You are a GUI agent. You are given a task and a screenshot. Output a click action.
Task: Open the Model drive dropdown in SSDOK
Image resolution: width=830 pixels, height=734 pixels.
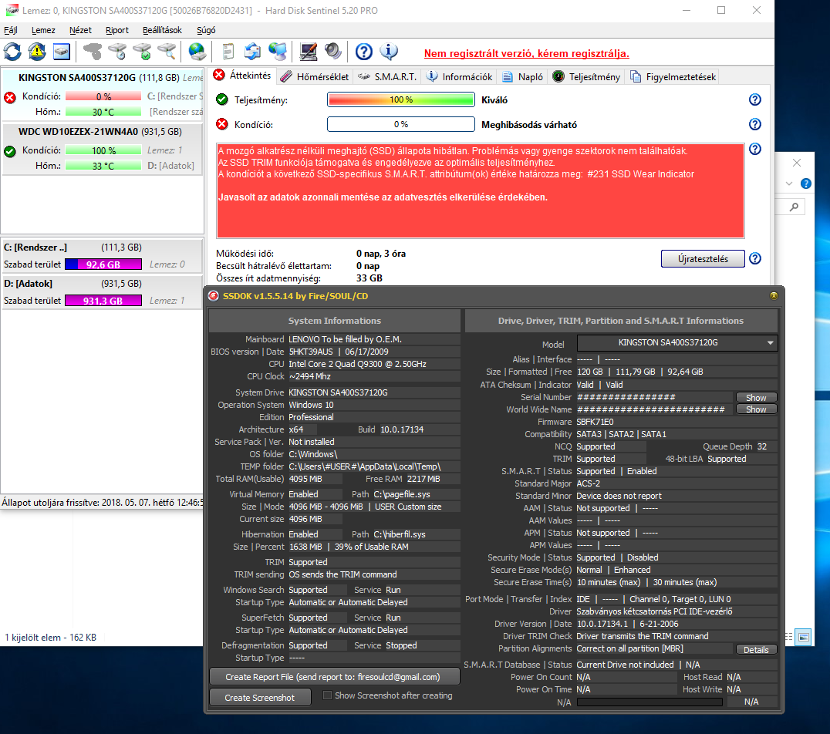677,343
